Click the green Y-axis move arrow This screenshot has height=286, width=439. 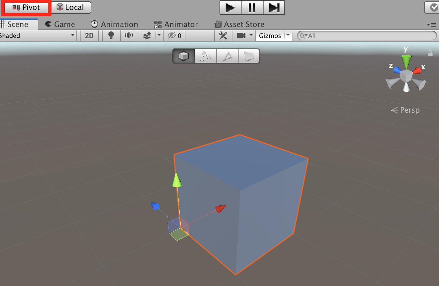177,180
